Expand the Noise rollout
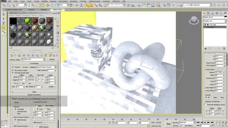The height and width of the screenshot is (128, 228). coord(34,92)
